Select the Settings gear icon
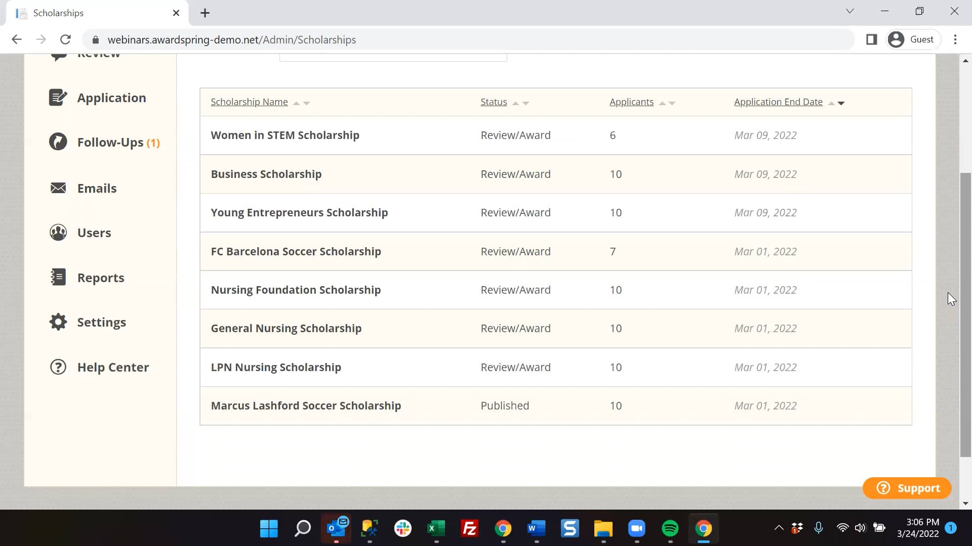This screenshot has height=546, width=972. click(x=58, y=322)
